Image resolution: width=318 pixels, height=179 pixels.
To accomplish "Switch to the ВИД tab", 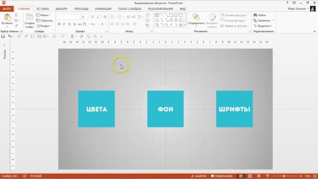I will tap(182, 9).
